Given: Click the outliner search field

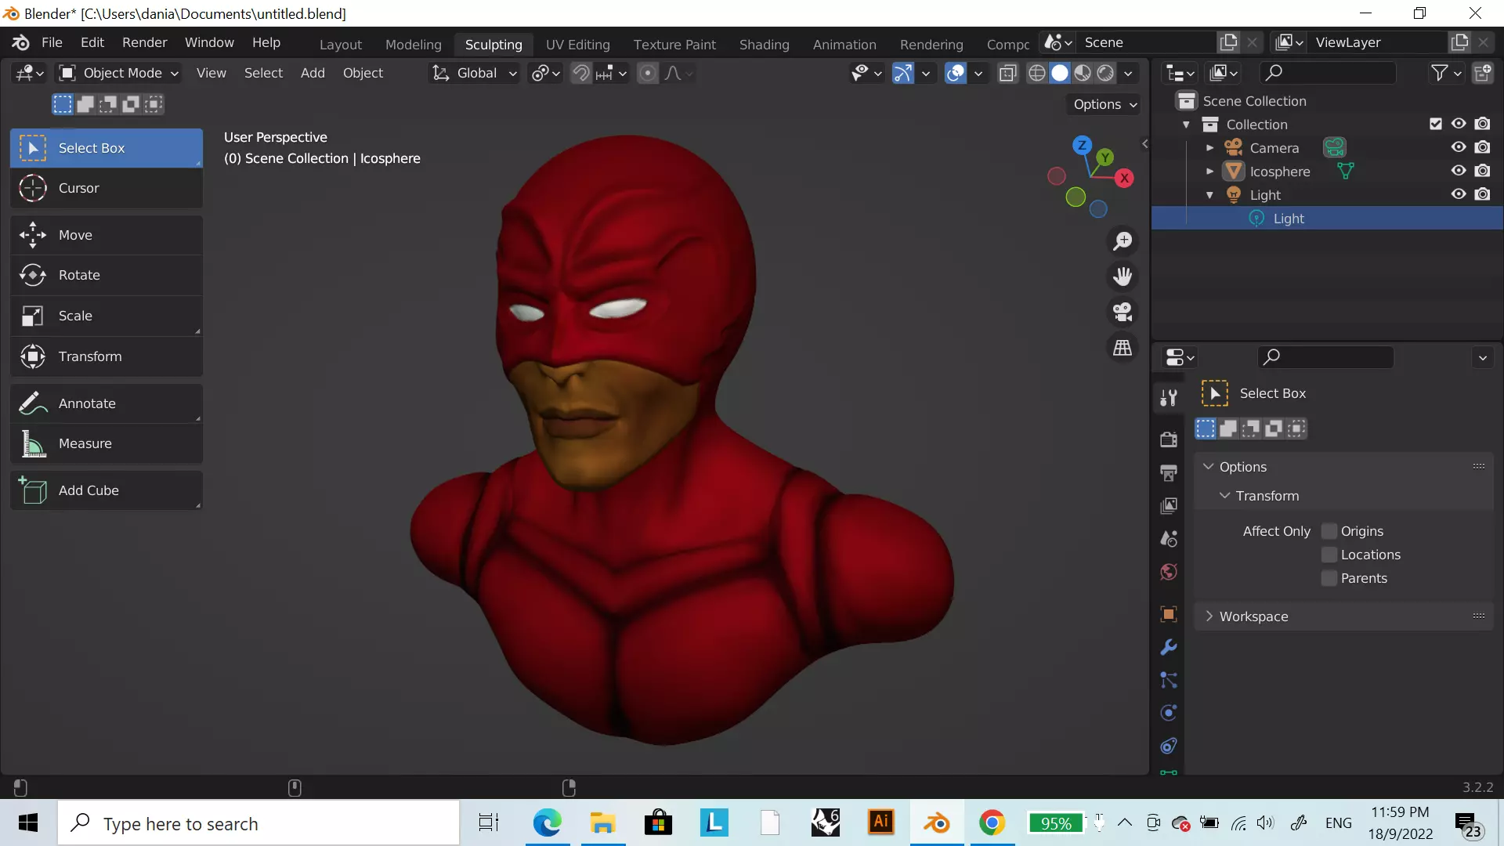Looking at the screenshot, I should [1328, 73].
